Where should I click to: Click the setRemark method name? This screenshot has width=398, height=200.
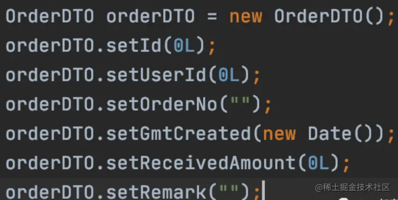(x=156, y=192)
